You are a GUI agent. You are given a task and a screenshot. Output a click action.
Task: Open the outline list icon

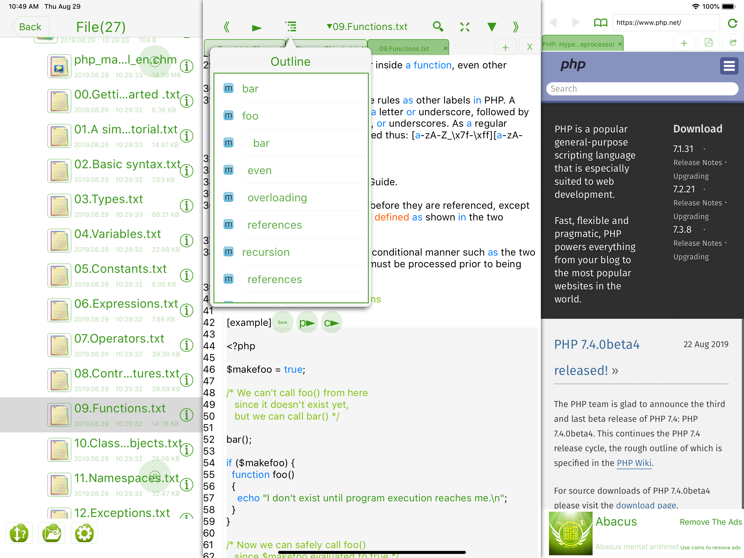click(291, 27)
